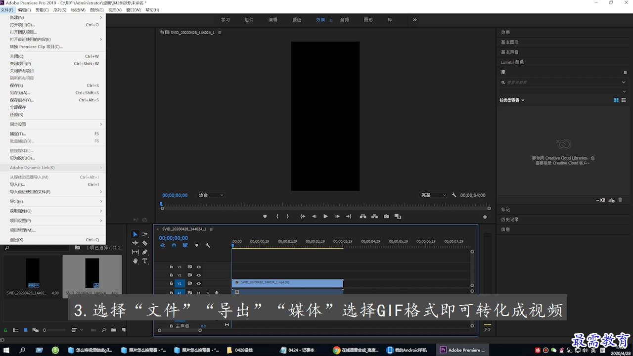Toggle the timeline Snap magnet icon
Image resolution: width=633 pixels, height=356 pixels.
pyautogui.click(x=174, y=245)
